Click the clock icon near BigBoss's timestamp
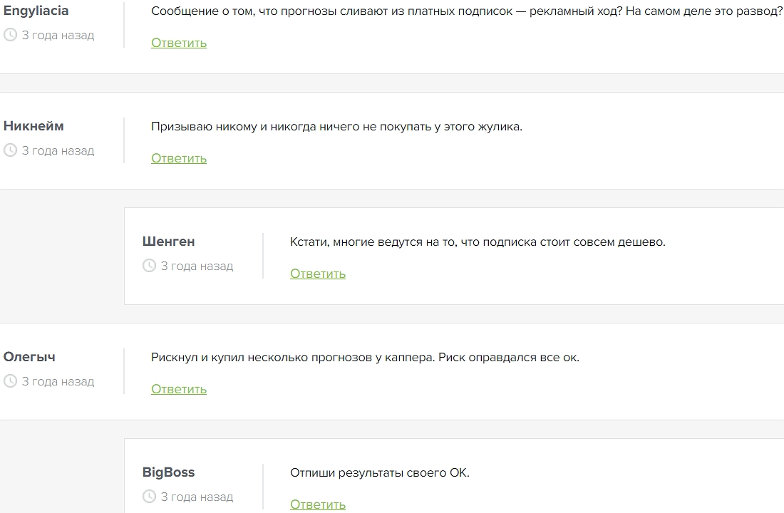Image resolution: width=784 pixels, height=513 pixels. click(149, 497)
